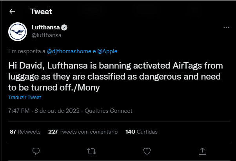View the 140 Curtidas list
236x161 pixels.
142,132
